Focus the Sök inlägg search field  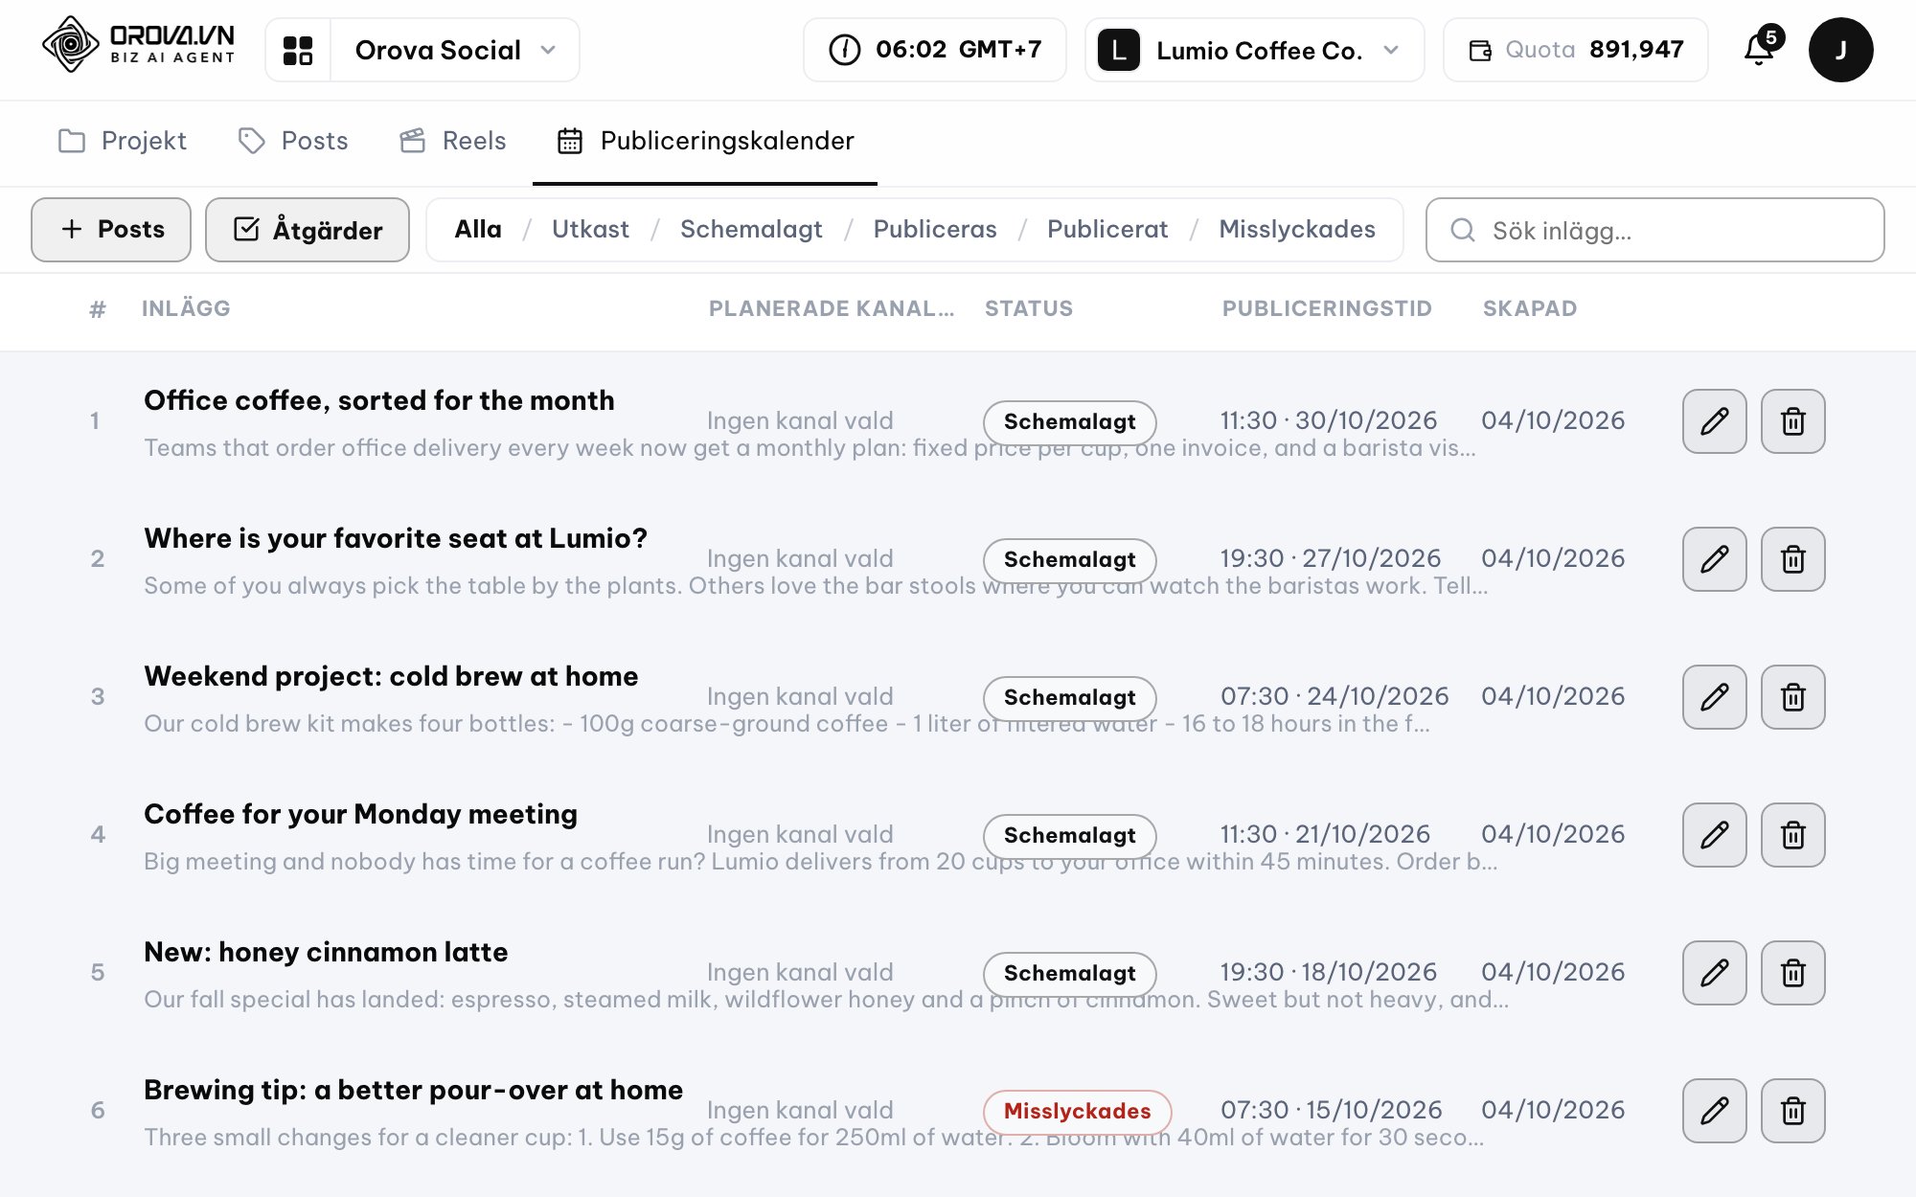tap(1654, 230)
